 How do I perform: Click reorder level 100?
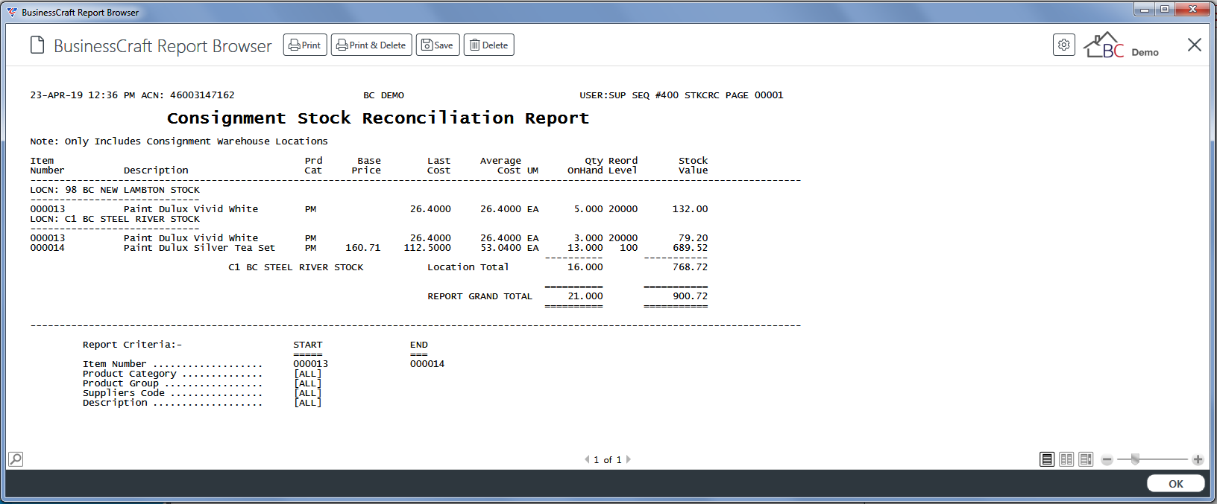629,248
